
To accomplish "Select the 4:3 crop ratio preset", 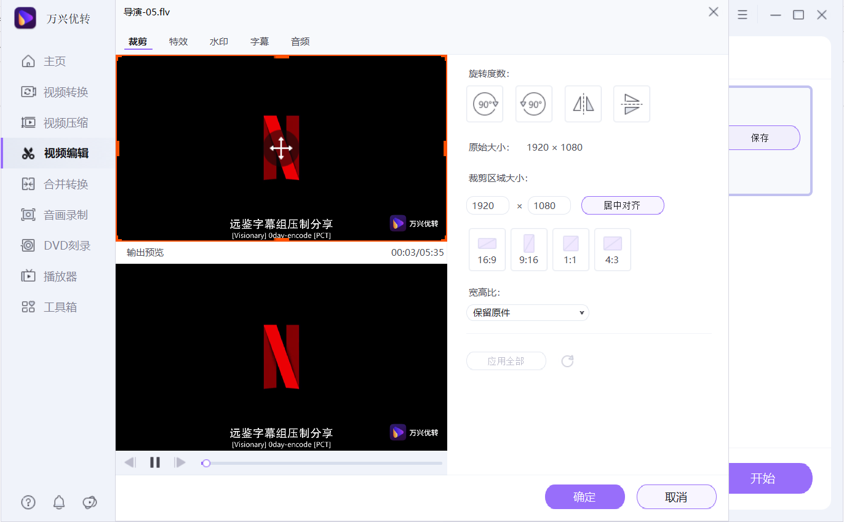I will (613, 250).
